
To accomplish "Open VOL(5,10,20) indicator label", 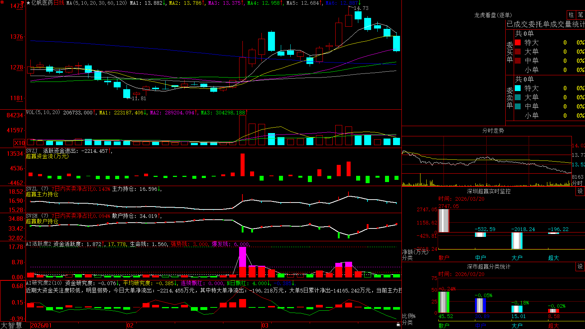I will point(43,112).
